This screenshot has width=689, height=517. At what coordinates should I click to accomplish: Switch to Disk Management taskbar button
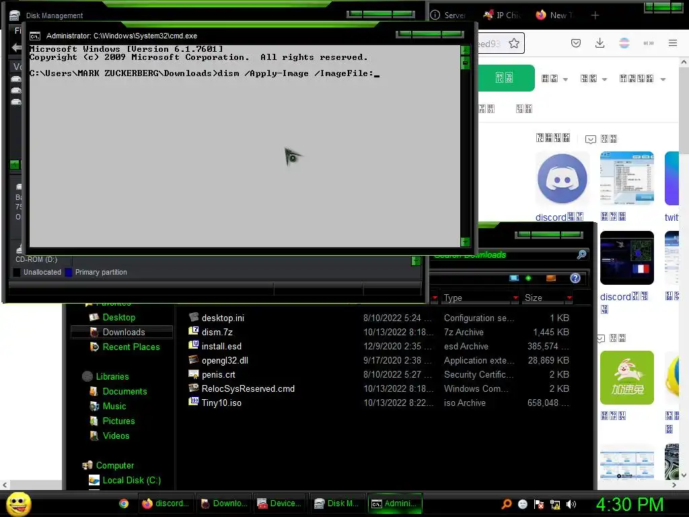[x=338, y=504]
